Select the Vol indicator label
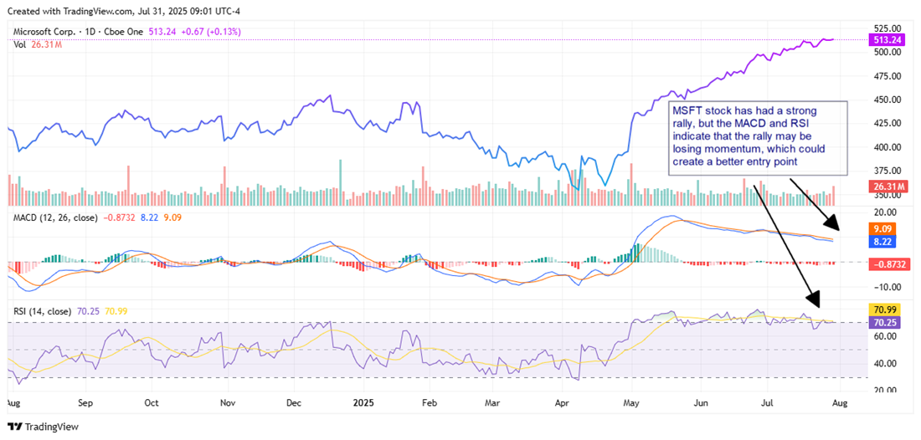921x440 pixels. click(x=18, y=44)
